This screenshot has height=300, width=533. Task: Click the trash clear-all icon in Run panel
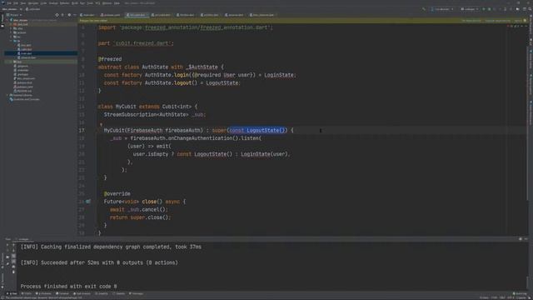coord(13,272)
